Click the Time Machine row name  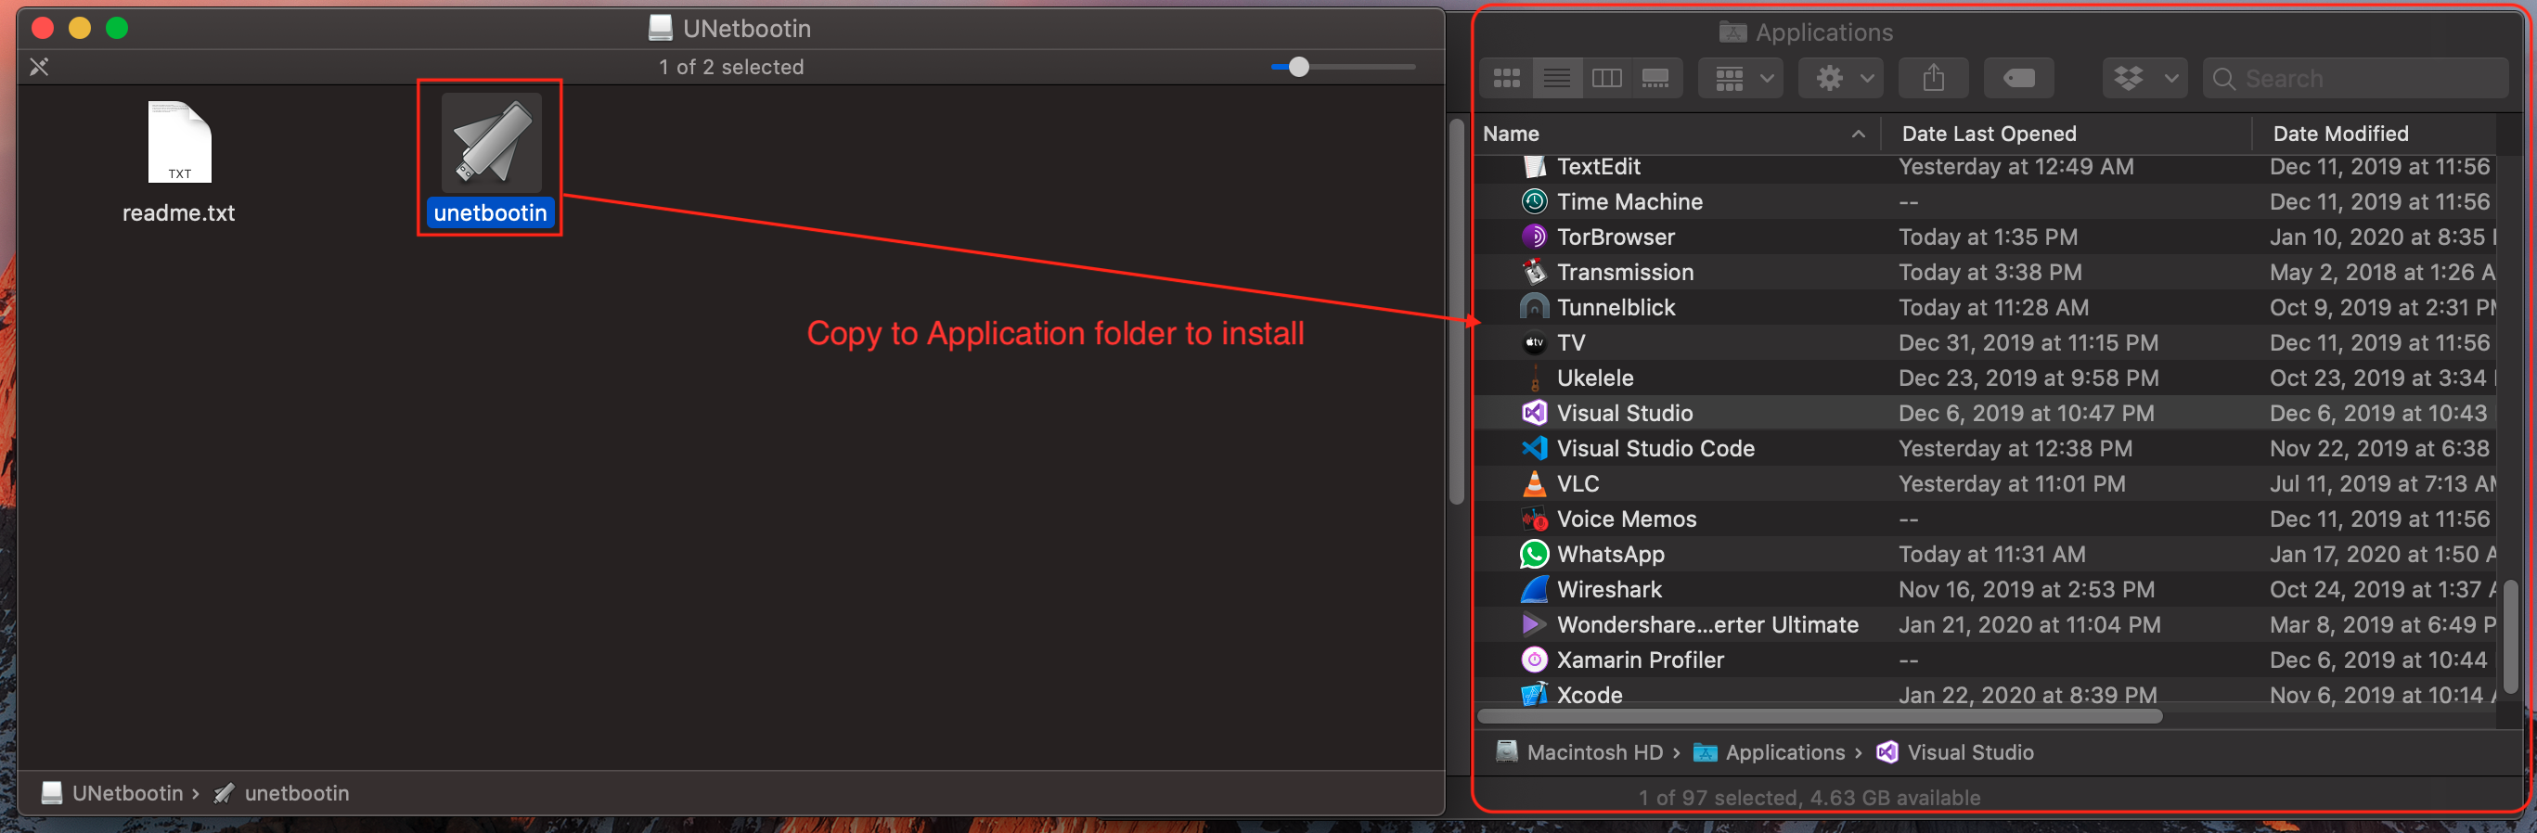pyautogui.click(x=1630, y=202)
